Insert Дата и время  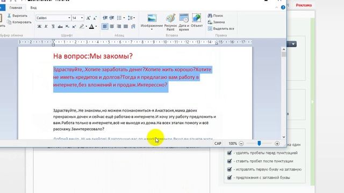click(184, 22)
